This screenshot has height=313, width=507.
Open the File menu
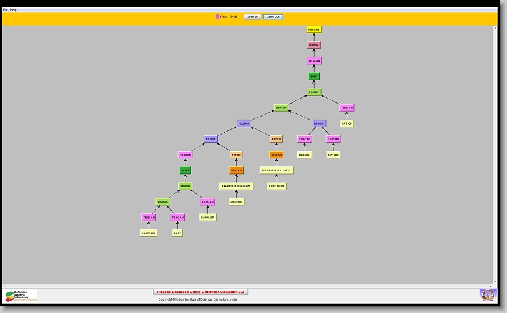tap(6, 10)
